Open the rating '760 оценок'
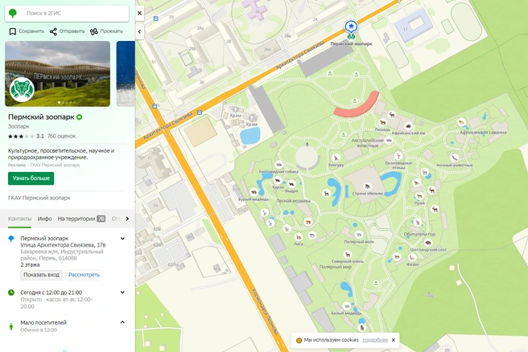This screenshot has width=528, height=352. coord(61,136)
